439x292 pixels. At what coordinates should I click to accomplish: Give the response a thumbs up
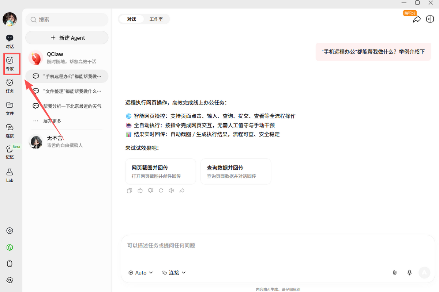[x=140, y=191]
